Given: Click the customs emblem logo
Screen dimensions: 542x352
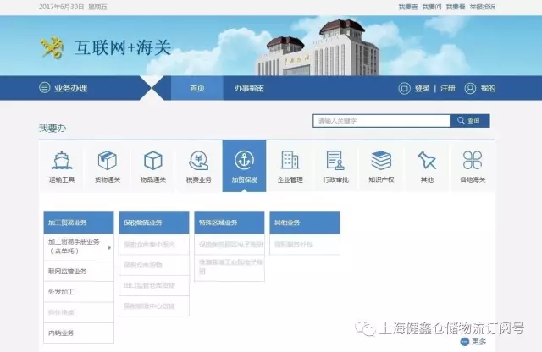Looking at the screenshot, I should point(53,47).
